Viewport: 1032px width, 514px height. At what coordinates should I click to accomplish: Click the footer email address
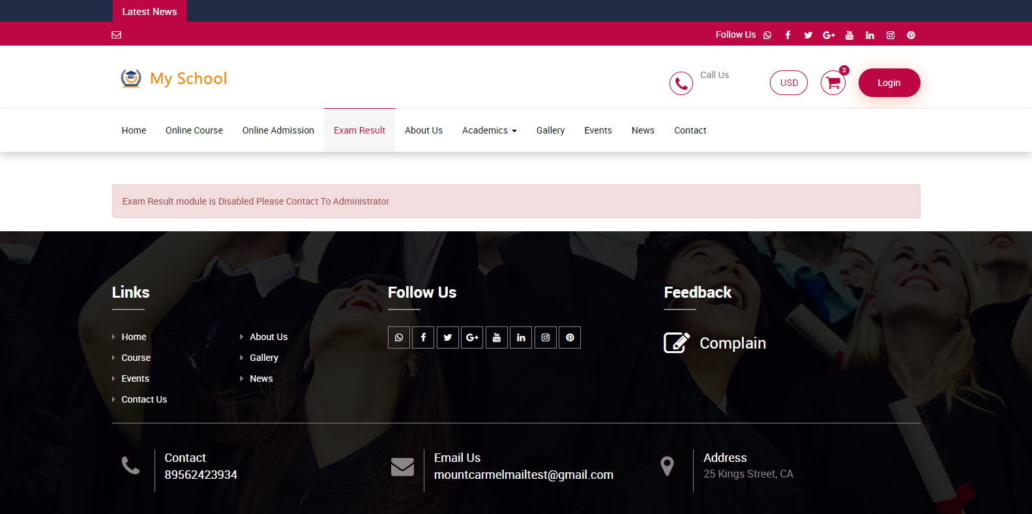(523, 475)
